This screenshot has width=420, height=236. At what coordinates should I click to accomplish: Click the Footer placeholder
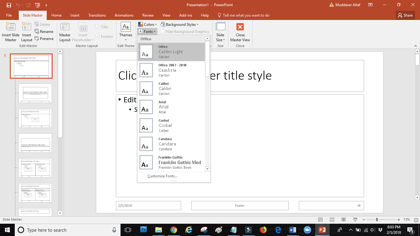(240, 206)
